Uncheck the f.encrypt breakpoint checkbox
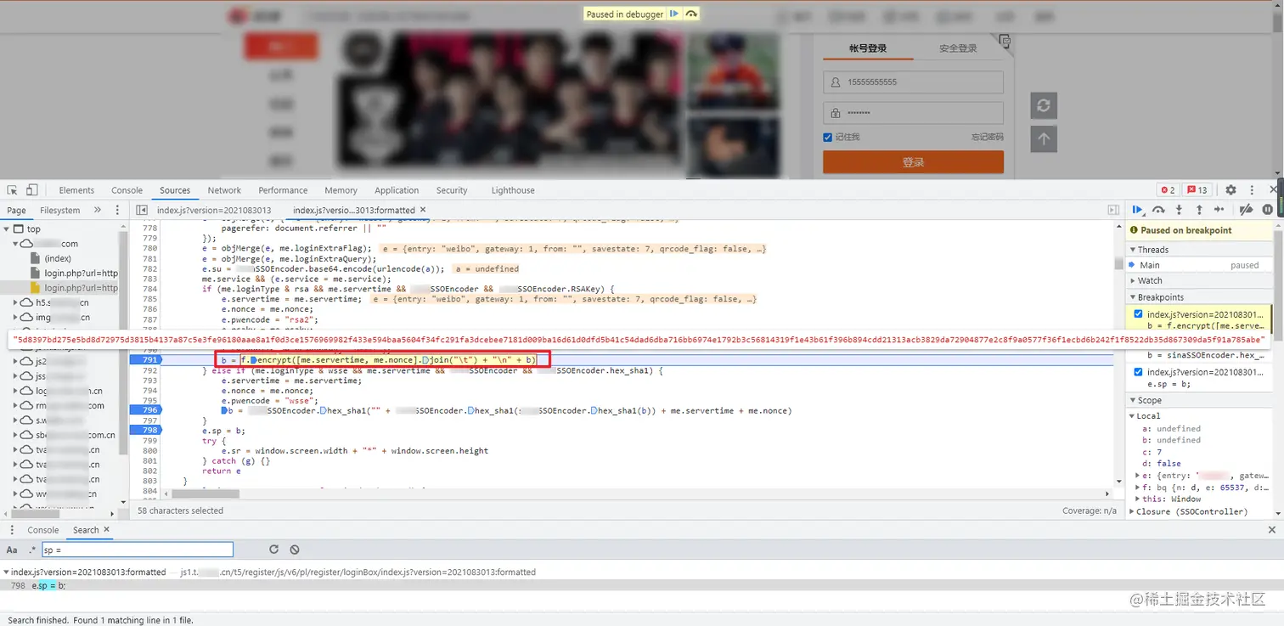This screenshot has width=1284, height=626. (1138, 314)
